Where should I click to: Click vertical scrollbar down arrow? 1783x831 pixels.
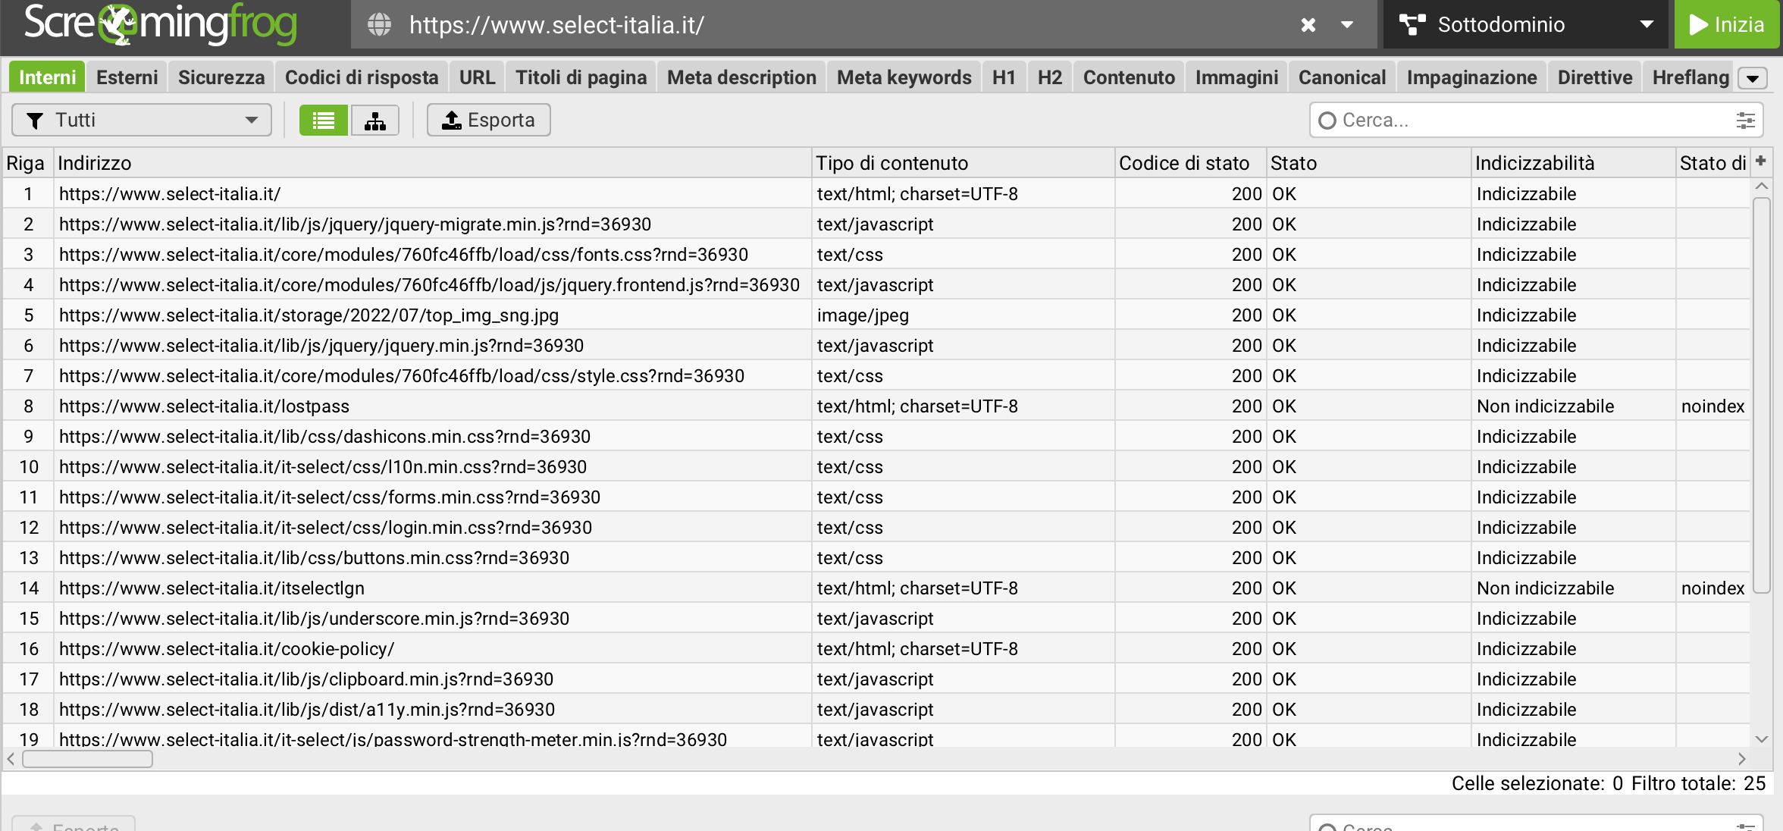click(1762, 739)
